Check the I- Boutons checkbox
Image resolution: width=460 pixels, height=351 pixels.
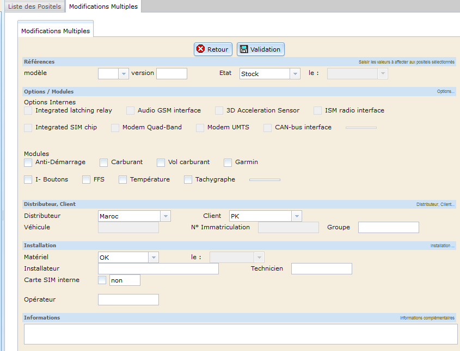[x=28, y=180]
